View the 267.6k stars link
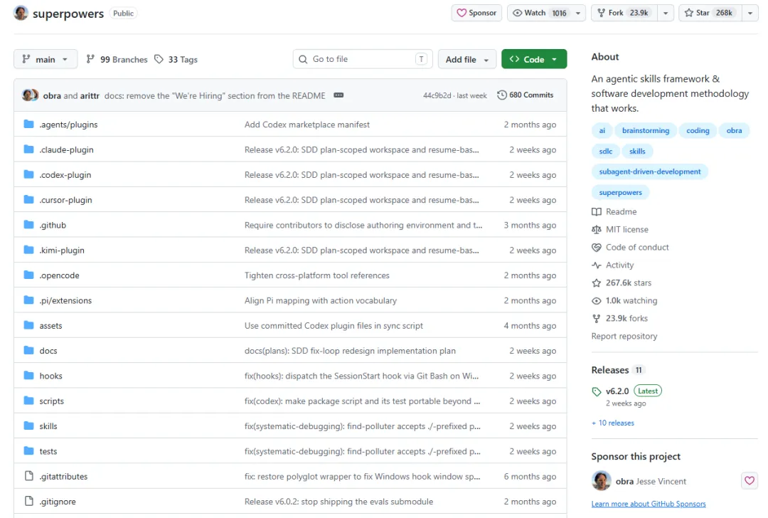Screen dimensions: 768x518 click(x=622, y=282)
